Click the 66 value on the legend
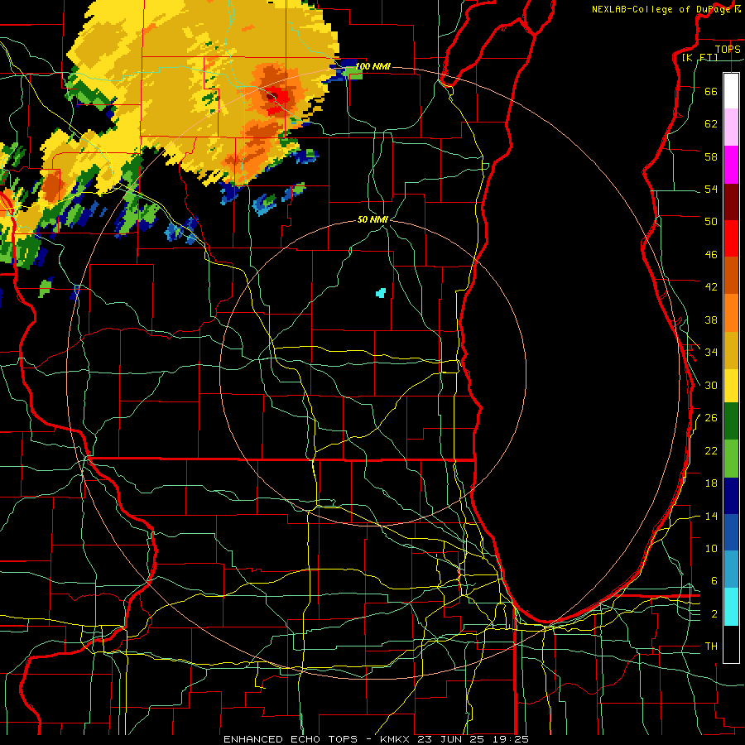 (711, 91)
